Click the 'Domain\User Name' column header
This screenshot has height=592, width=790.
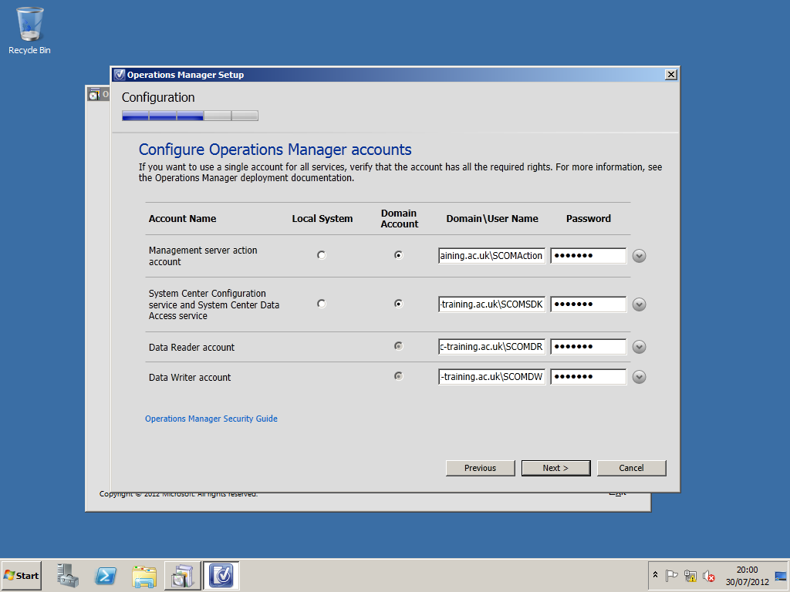pos(492,218)
